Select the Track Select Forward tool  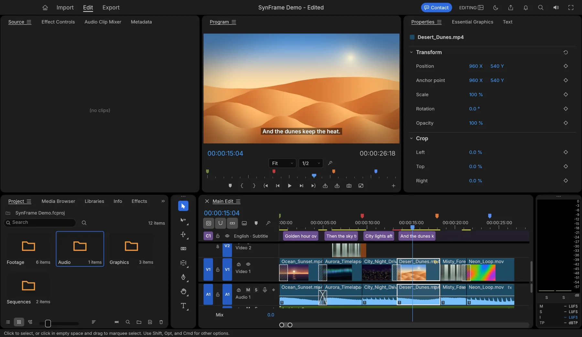pos(183,220)
